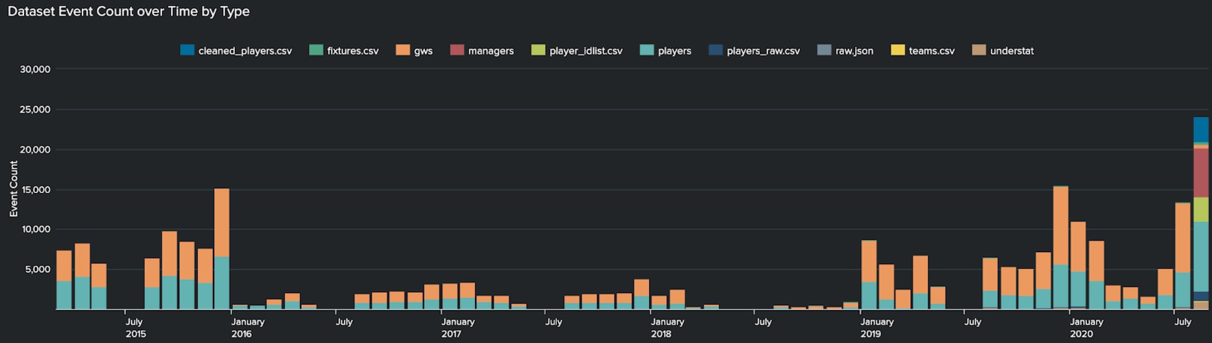Click the 15,000 y-axis label
Screen dimensions: 1212x343
coord(35,190)
